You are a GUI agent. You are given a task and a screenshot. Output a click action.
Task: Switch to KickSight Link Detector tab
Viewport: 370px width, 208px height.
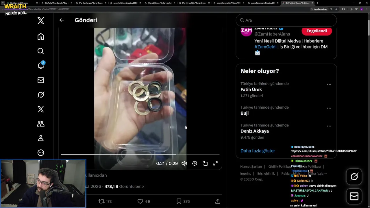coord(22,3)
